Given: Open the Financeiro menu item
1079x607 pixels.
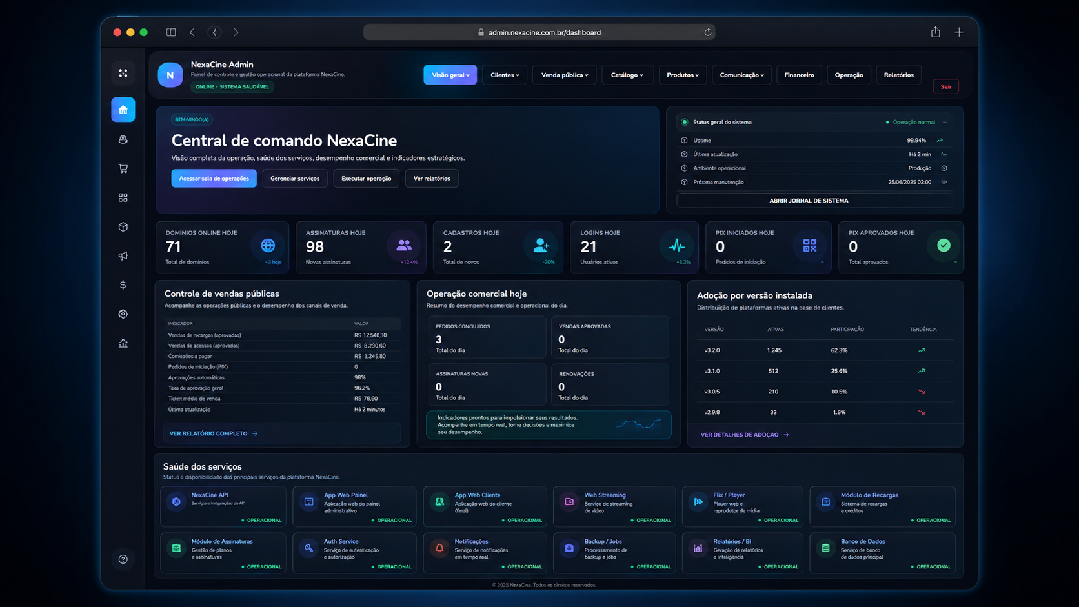Looking at the screenshot, I should pyautogui.click(x=799, y=75).
